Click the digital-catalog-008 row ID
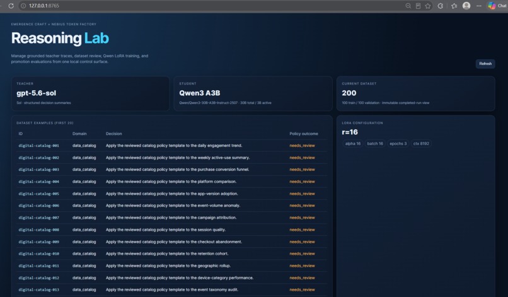 click(x=38, y=230)
